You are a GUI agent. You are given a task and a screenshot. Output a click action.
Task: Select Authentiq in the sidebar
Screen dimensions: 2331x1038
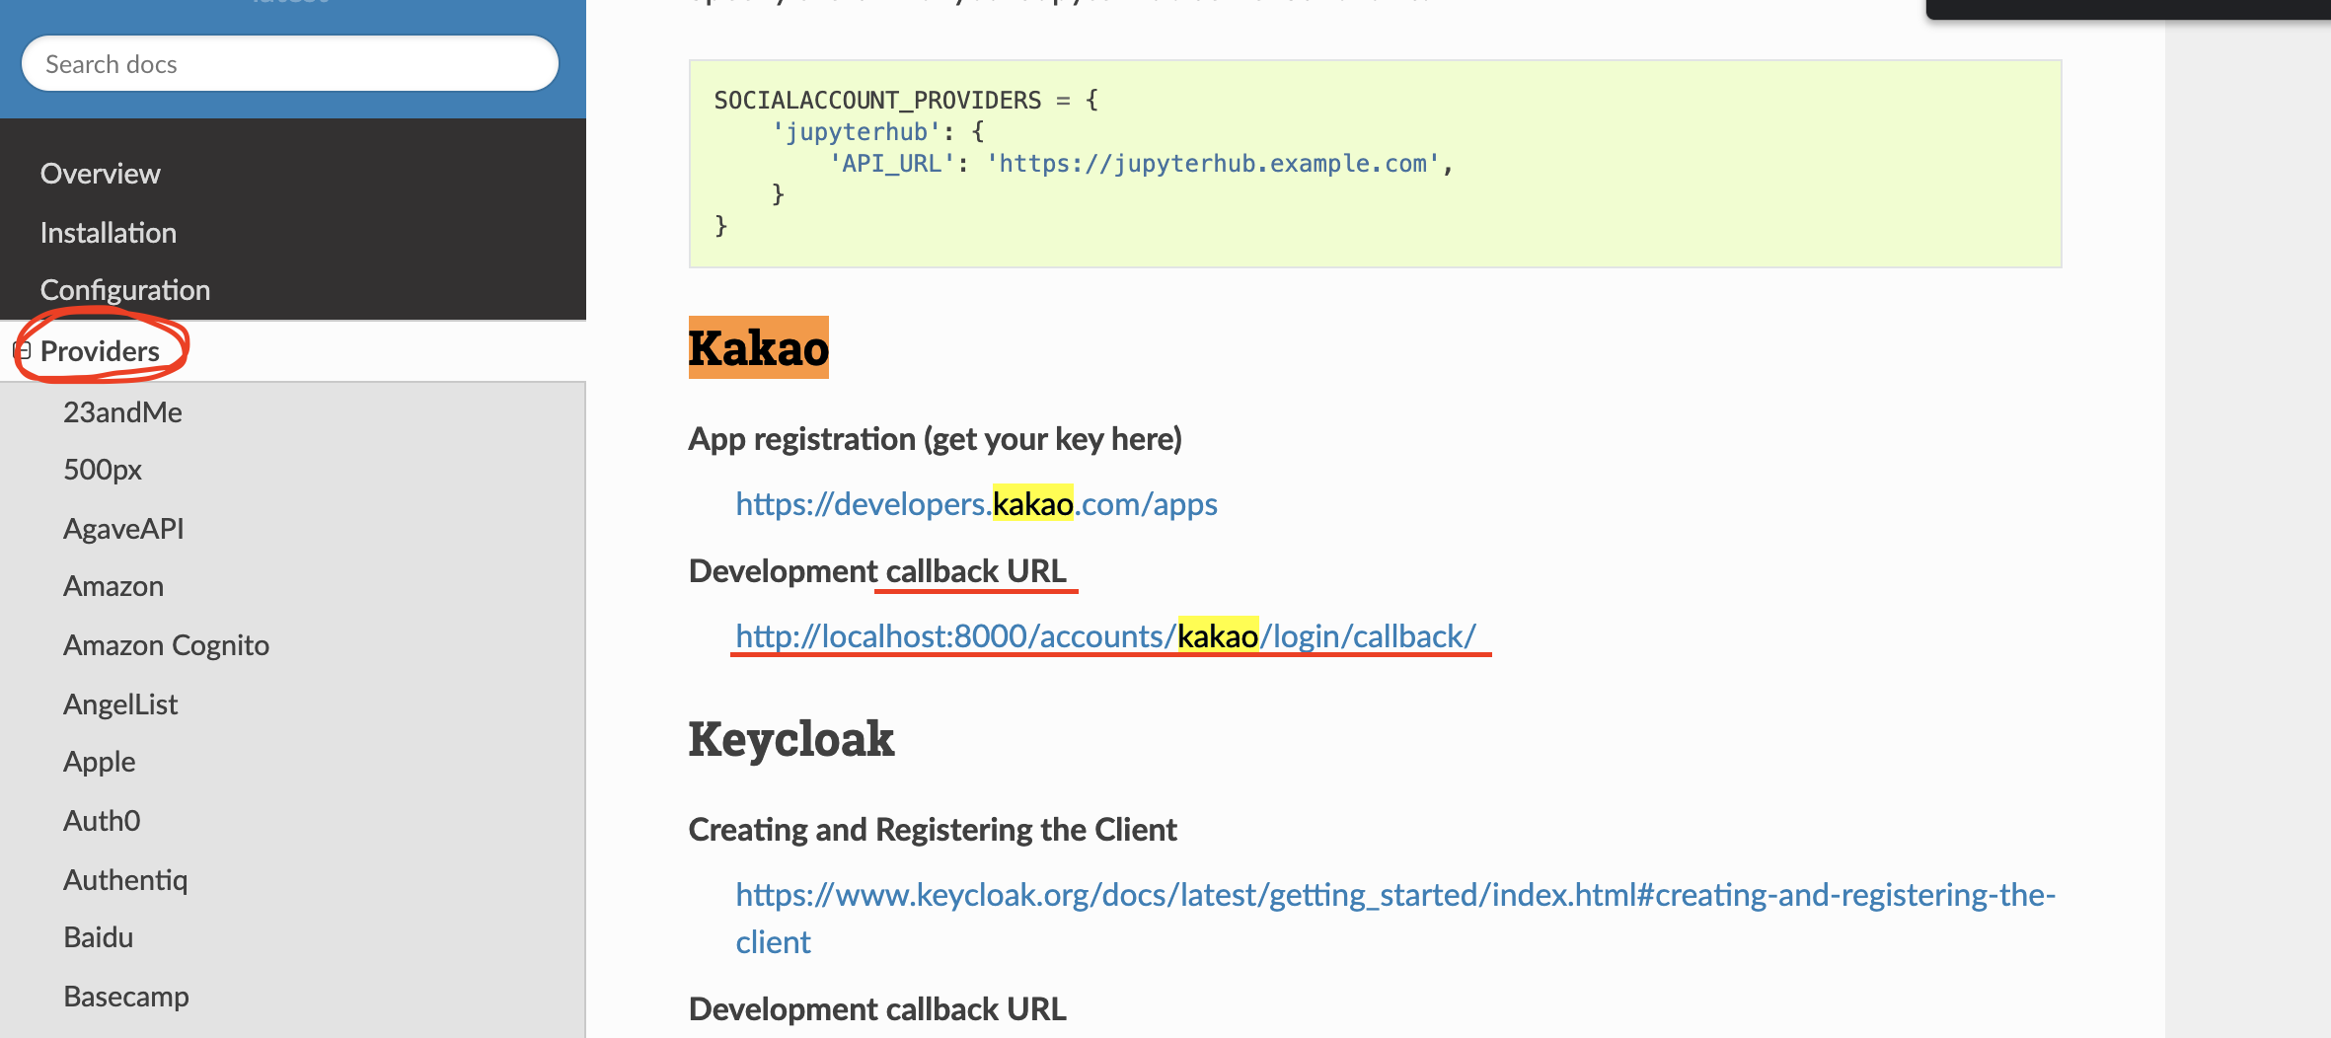125,880
